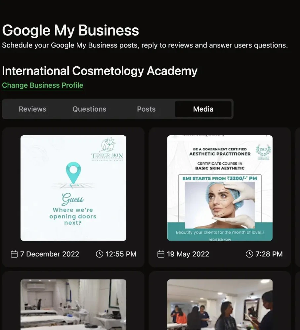This screenshot has width=300, height=330.
Task: Open the Reviews tab
Action: click(x=32, y=109)
